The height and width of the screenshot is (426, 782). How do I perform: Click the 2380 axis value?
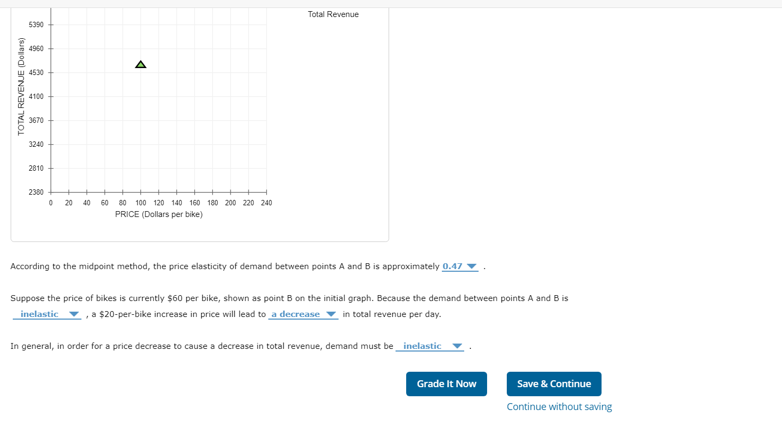(37, 192)
